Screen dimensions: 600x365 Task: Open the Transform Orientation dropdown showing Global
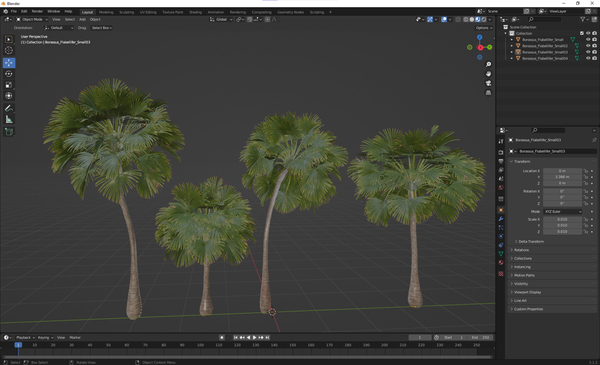coord(221,19)
